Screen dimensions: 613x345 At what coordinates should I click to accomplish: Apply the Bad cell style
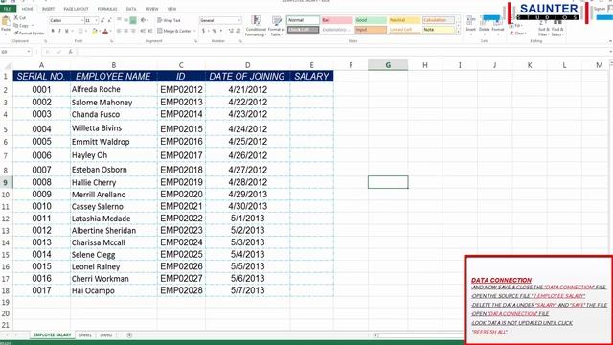337,20
